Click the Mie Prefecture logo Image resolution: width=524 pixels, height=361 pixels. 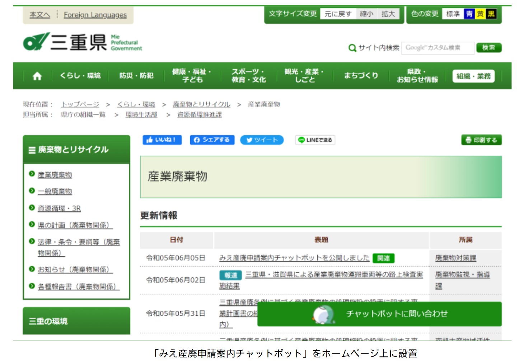click(83, 42)
